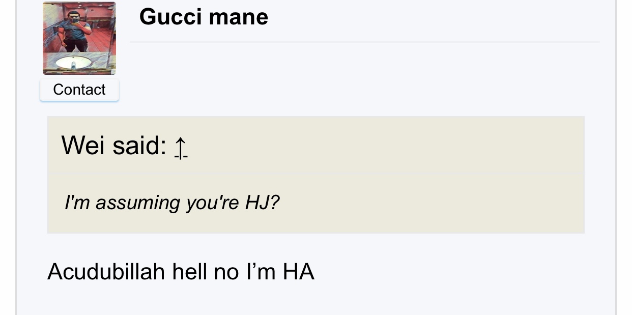
Task: Open the Gucci mane username profile
Action: [203, 17]
